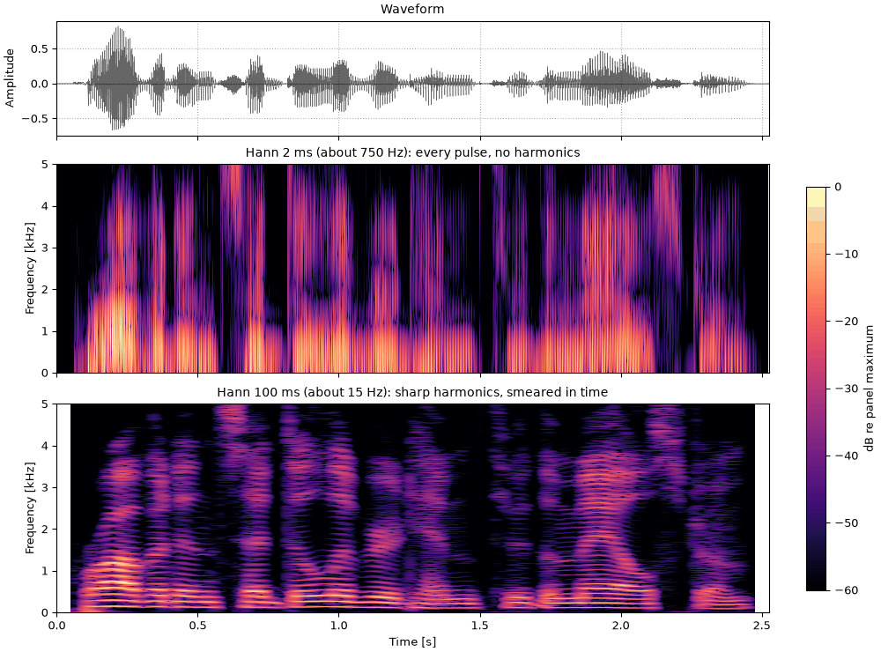Click the "Frequency [kHz]" label of the 100 ms panel
The image size is (881, 652).
[30, 508]
